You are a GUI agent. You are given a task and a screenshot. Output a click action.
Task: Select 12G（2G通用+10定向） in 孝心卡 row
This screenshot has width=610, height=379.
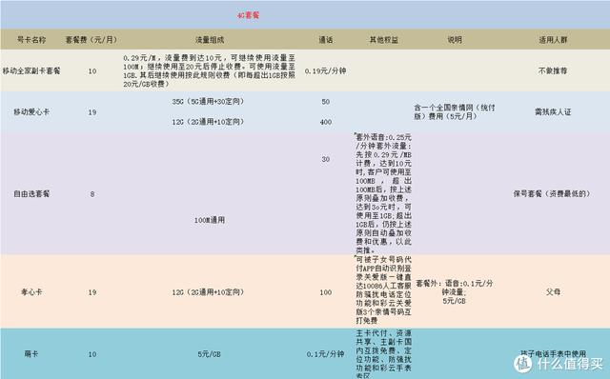208,292
